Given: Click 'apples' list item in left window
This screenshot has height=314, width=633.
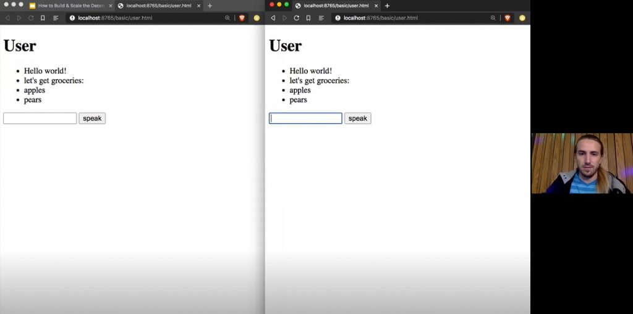Looking at the screenshot, I should click(x=35, y=90).
